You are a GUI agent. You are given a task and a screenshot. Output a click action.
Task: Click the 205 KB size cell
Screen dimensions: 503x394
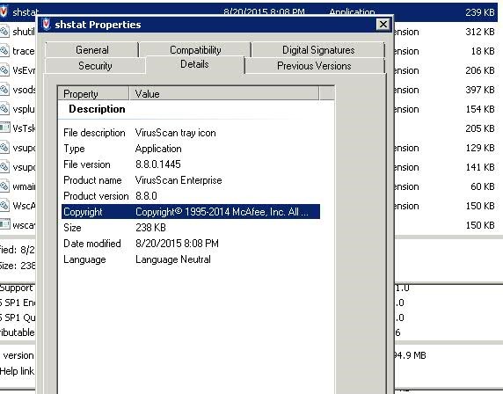pyautogui.click(x=480, y=128)
